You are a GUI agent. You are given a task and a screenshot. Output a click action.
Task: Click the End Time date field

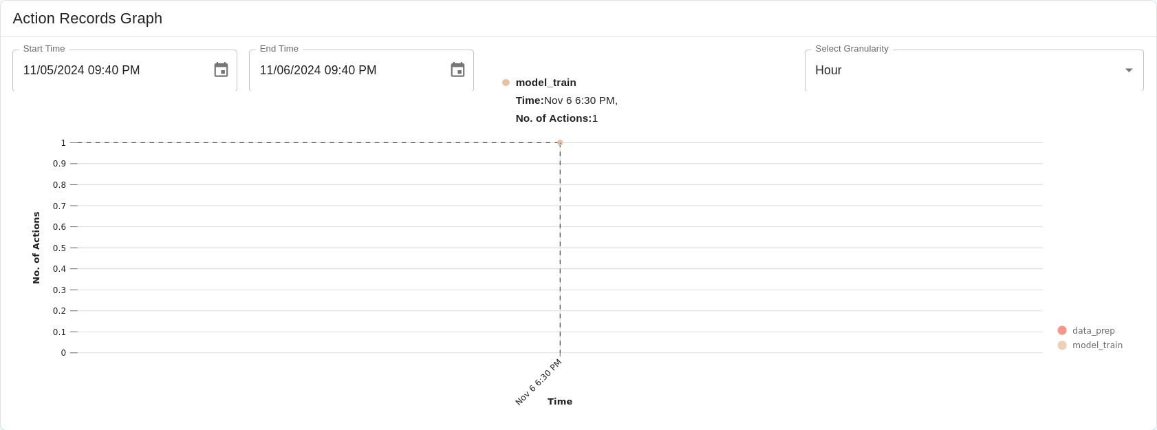coord(362,70)
